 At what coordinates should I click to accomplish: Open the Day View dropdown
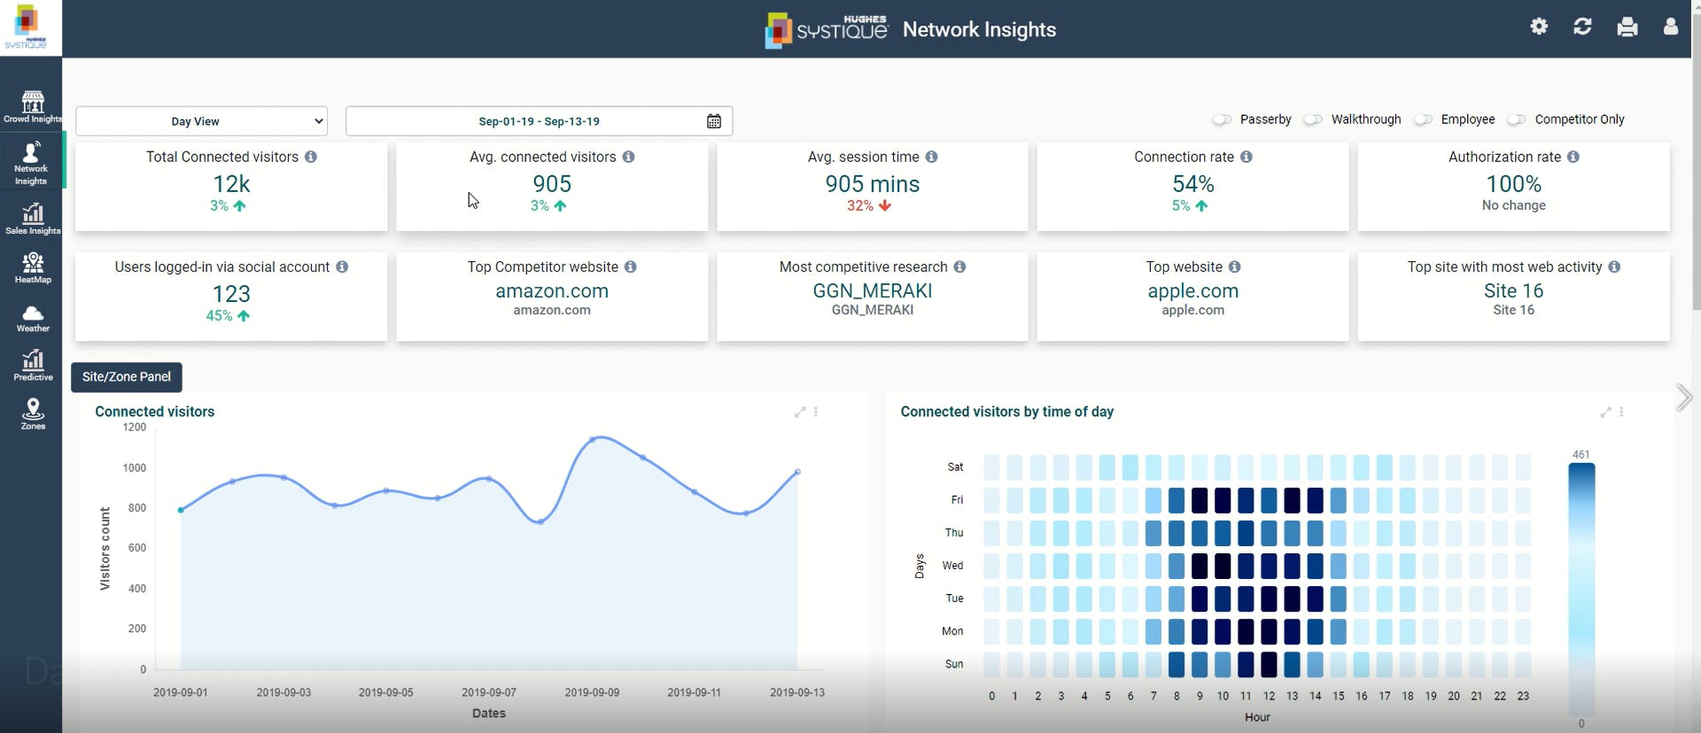click(201, 121)
